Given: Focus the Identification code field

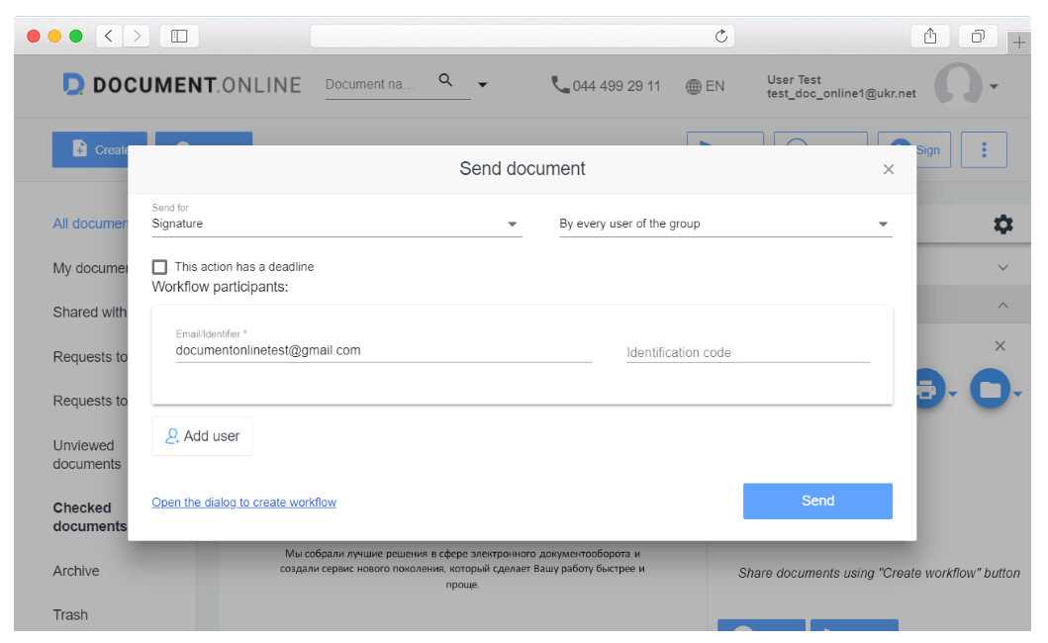Looking at the screenshot, I should pos(747,352).
